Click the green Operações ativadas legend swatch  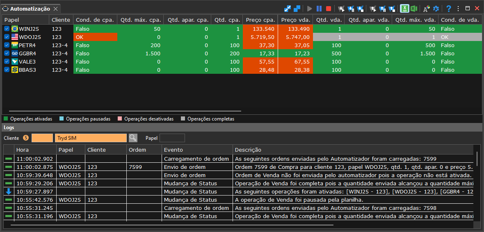6,119
